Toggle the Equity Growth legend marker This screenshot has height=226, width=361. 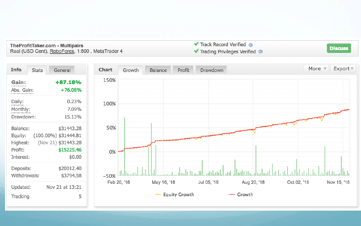point(158,195)
